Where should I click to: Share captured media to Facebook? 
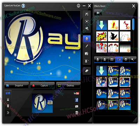pyautogui.click(x=77, y=100)
